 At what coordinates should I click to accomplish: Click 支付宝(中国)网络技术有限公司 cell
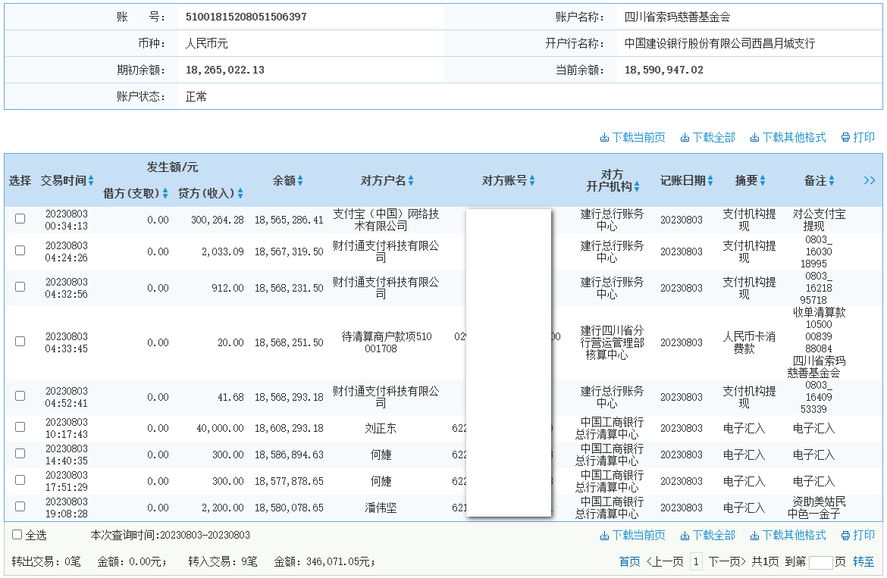(x=386, y=220)
